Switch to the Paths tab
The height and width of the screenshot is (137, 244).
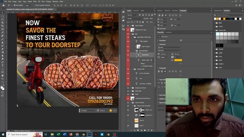pos(142,11)
